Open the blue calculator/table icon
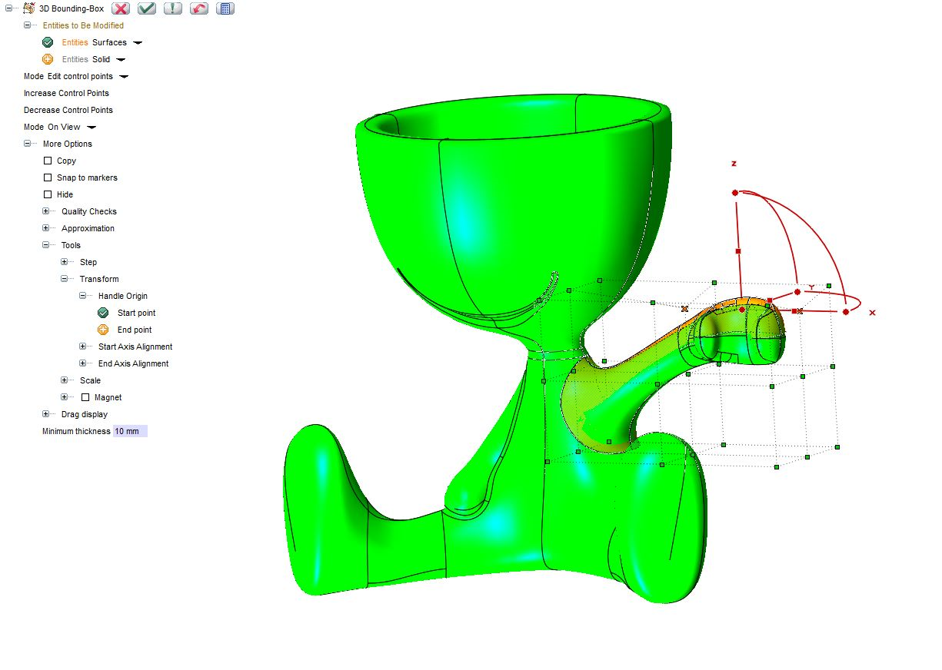Viewport: 942px width, 670px height. (225, 8)
